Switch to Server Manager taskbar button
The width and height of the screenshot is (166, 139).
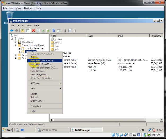click(53, 130)
